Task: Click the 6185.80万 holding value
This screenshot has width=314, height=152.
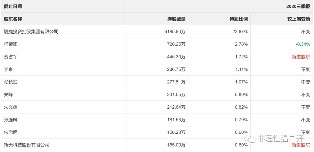Action: [175, 32]
